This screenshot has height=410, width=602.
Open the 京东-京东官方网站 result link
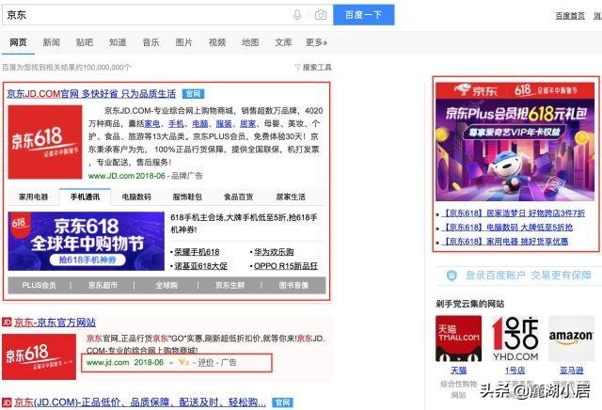pyautogui.click(x=55, y=323)
